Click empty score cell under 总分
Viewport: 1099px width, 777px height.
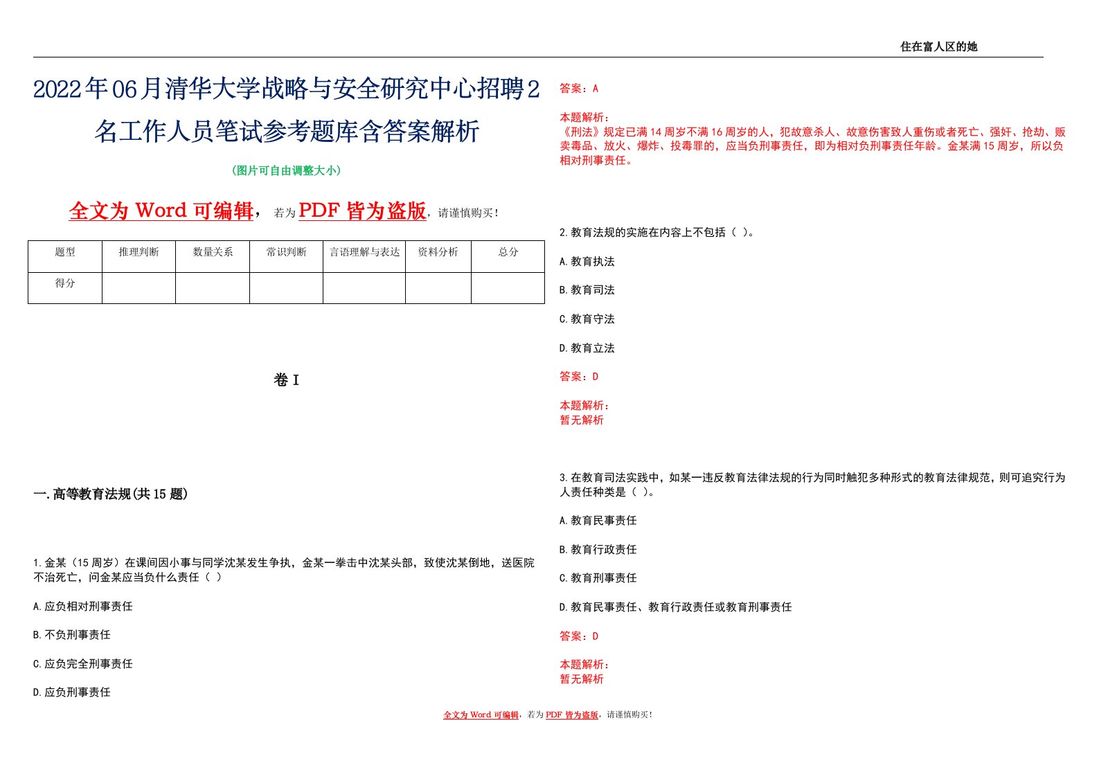point(508,287)
